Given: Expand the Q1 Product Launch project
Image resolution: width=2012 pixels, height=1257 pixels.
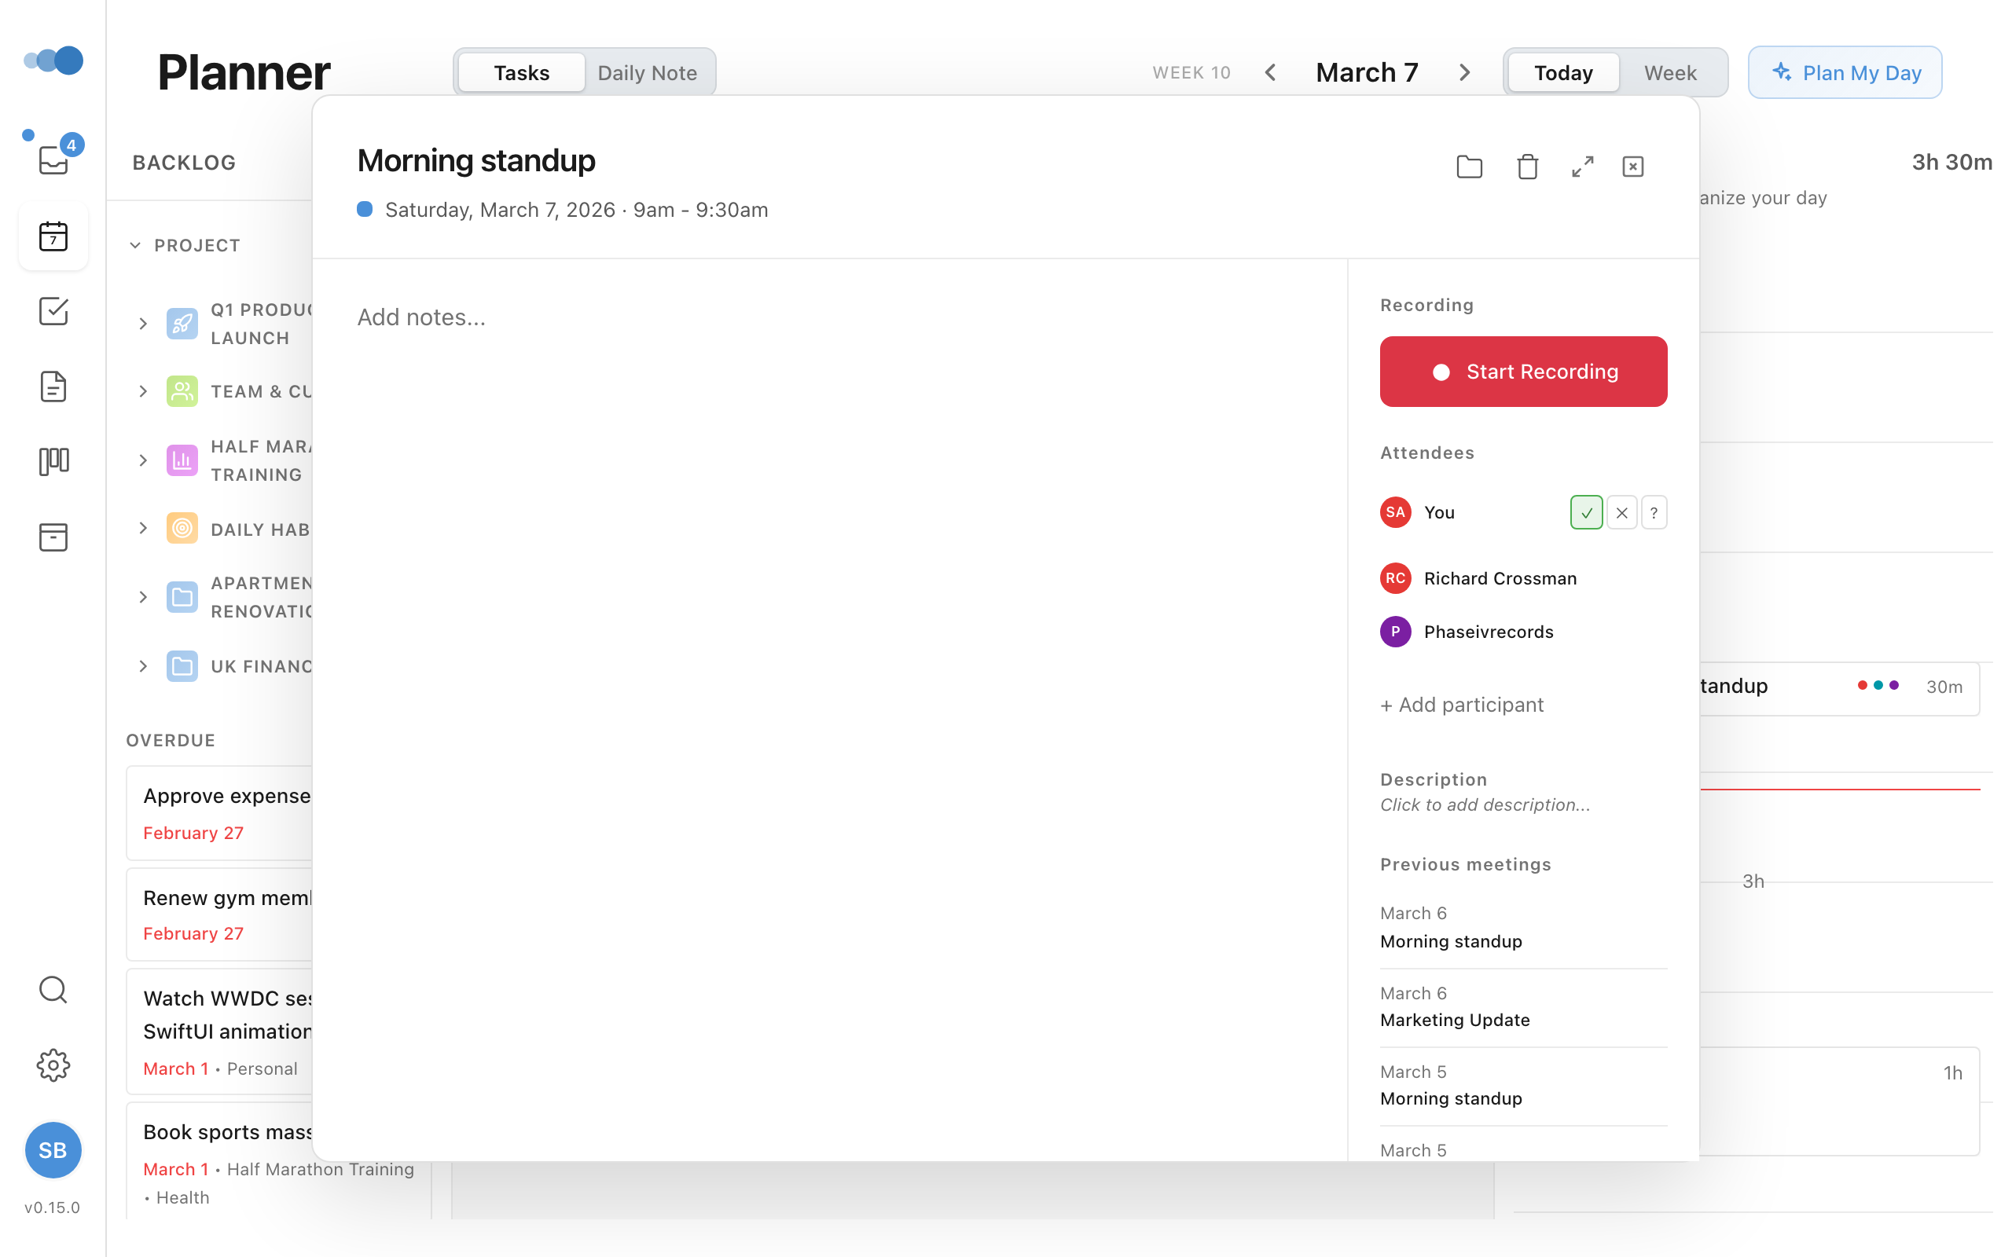Looking at the screenshot, I should [142, 324].
